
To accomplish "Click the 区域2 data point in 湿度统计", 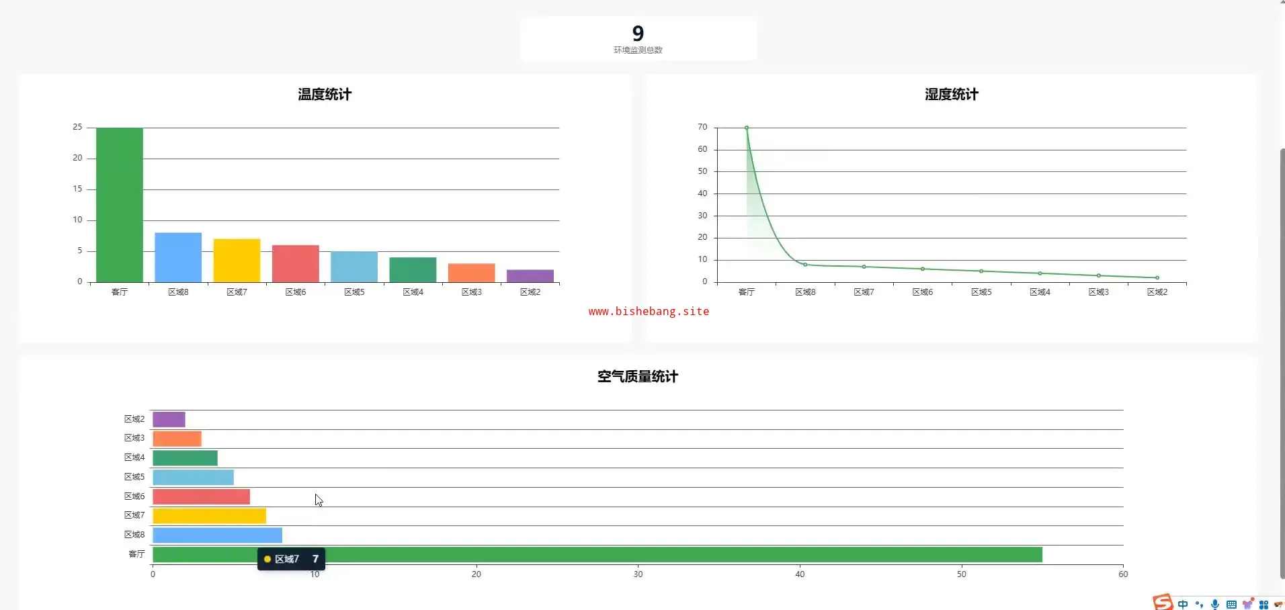I will point(1157,277).
